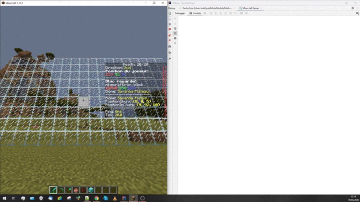Open VLC from the taskbar
Image resolution: width=360 pixels, height=202 pixels.
click(x=115, y=198)
